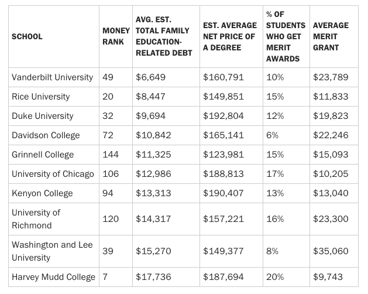Select Washington and Lee University cell
The width and height of the screenshot is (368, 294).
coord(51,251)
